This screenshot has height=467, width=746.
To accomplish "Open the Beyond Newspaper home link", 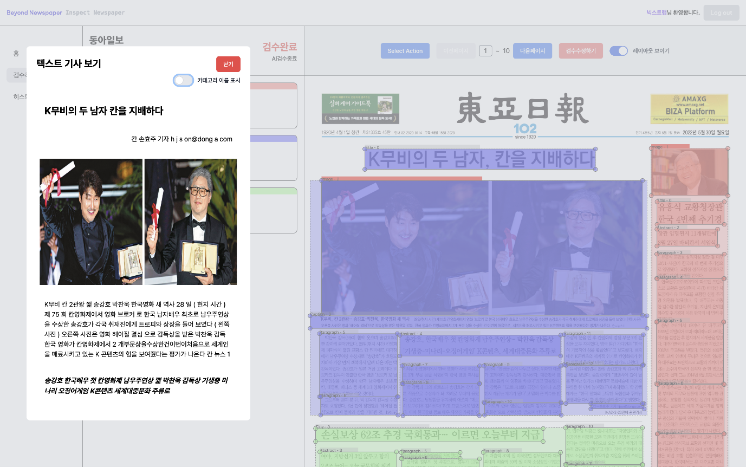I will (34, 12).
